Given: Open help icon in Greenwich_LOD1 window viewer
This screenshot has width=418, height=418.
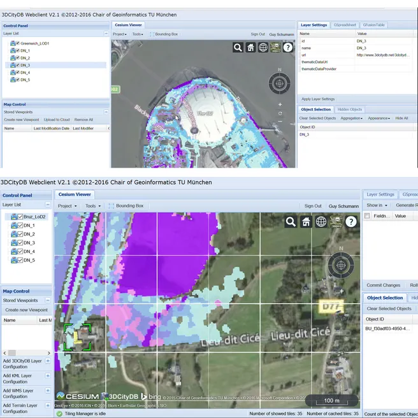Looking at the screenshot, I should pos(288,48).
